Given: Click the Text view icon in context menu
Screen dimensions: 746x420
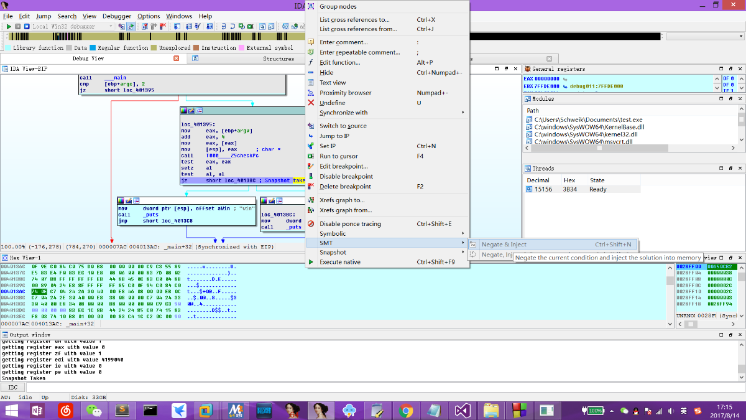Looking at the screenshot, I should click(x=311, y=83).
